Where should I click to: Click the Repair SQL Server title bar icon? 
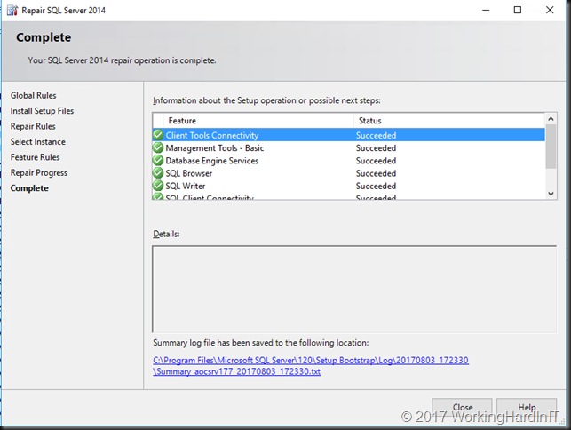12,10
